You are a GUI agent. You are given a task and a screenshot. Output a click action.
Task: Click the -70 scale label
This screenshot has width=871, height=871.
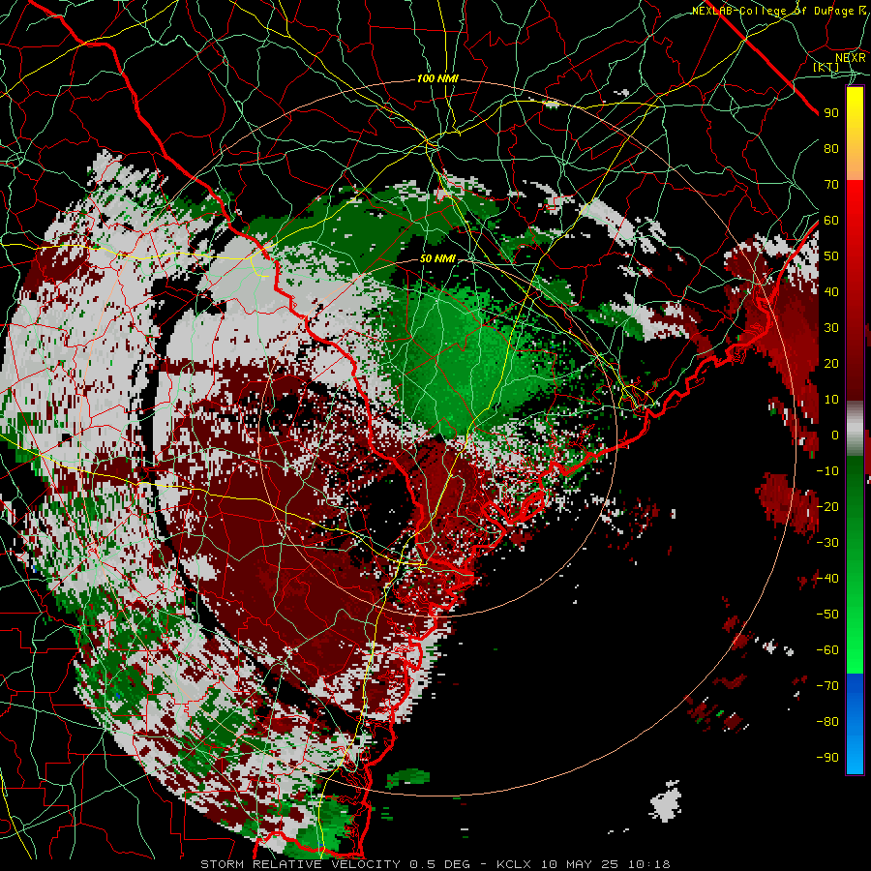tap(827, 686)
